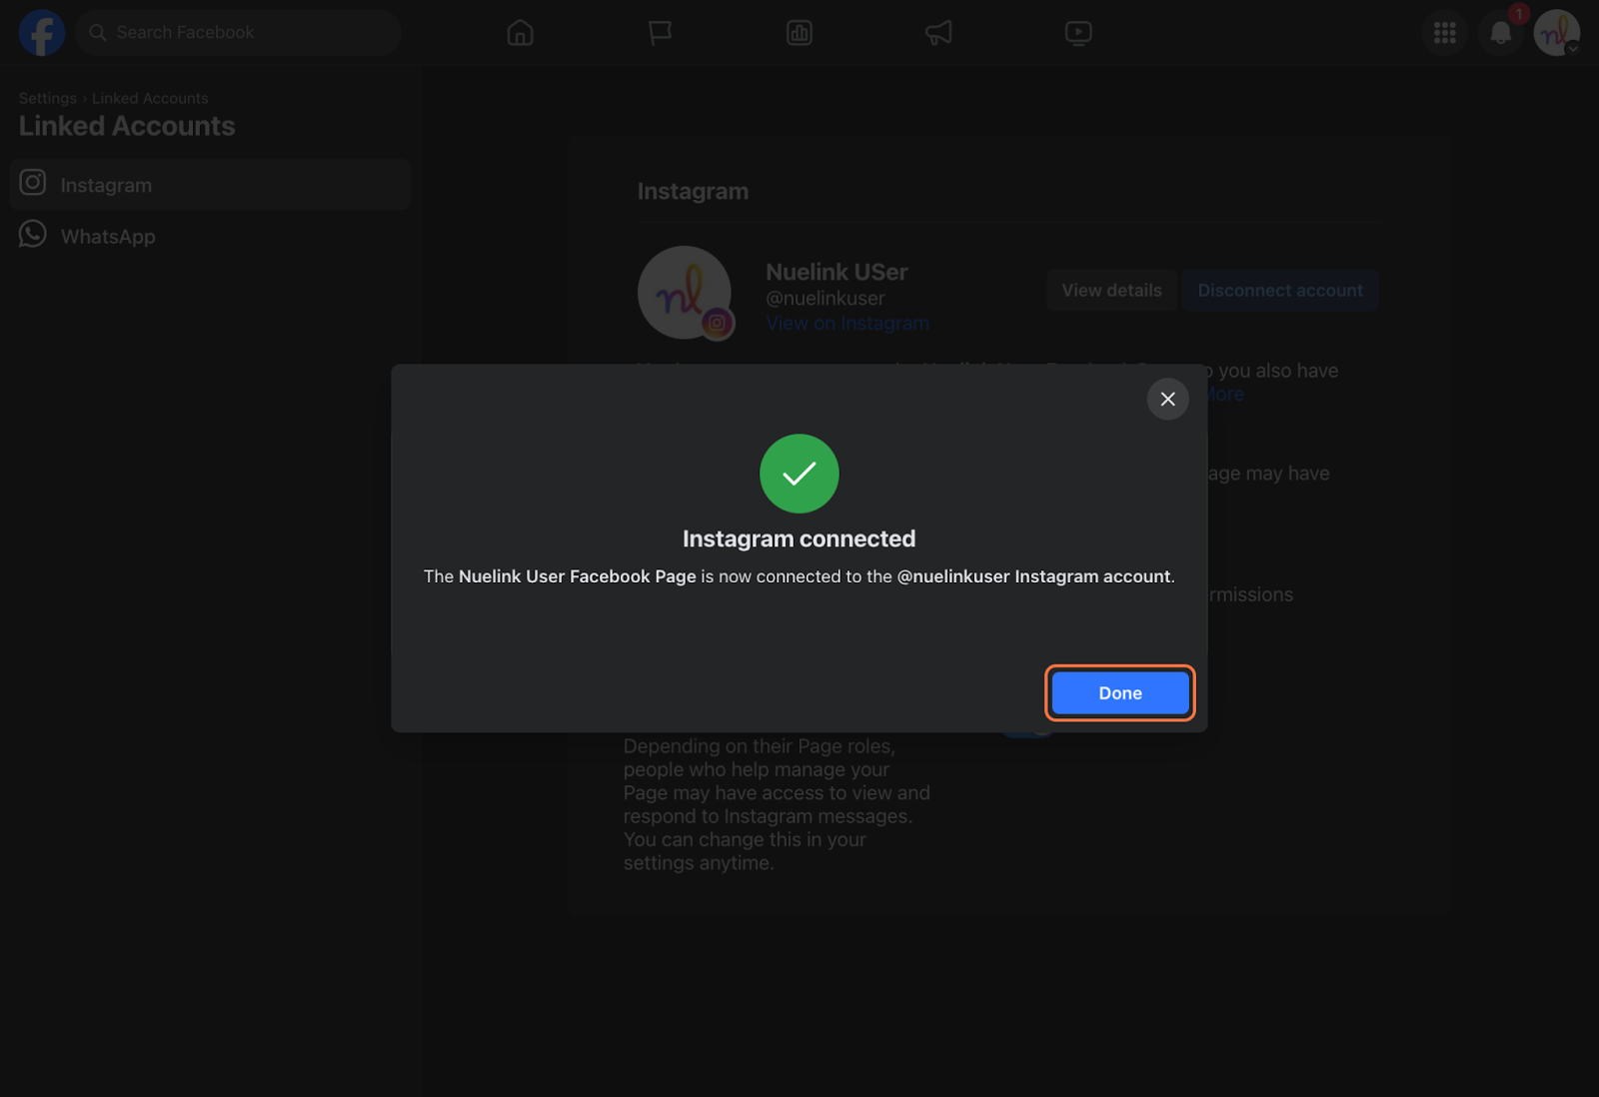
Task: Open the Ads megaphone icon
Action: click(938, 33)
